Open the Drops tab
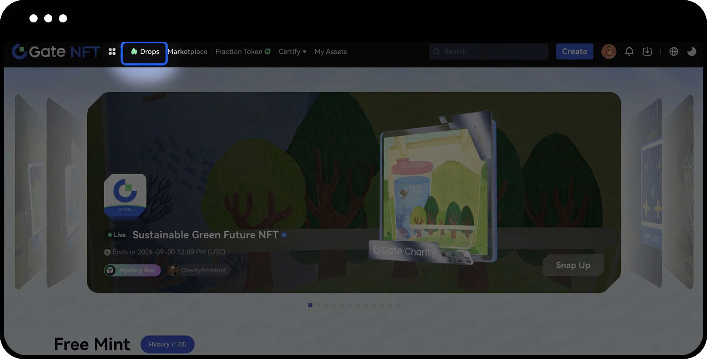This screenshot has height=359, width=707. [145, 52]
